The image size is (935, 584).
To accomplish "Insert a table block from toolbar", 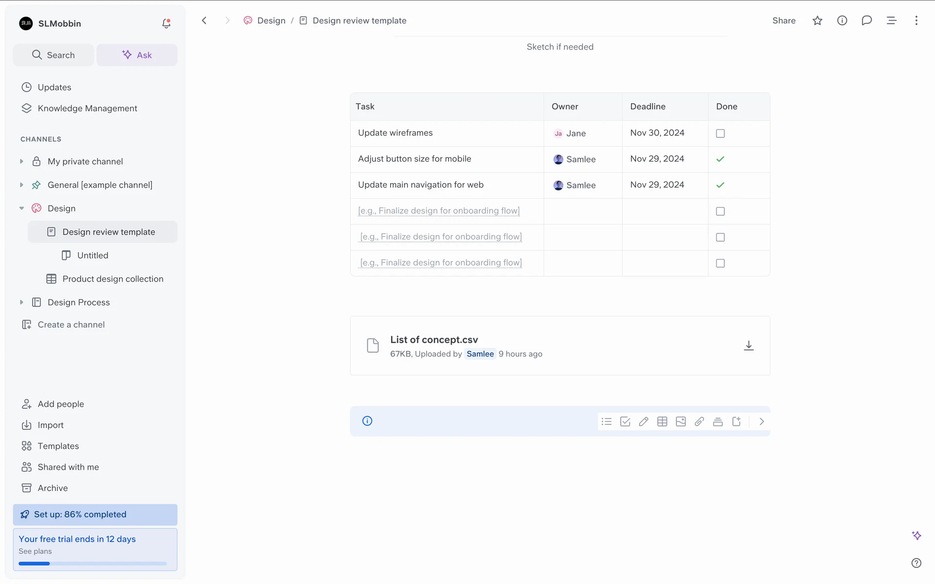I will tap(662, 421).
